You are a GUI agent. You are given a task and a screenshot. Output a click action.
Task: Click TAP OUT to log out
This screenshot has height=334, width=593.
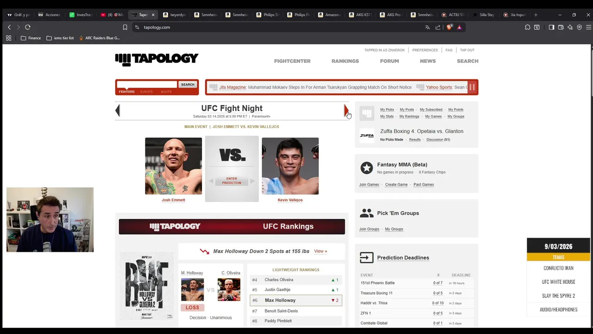click(467, 50)
